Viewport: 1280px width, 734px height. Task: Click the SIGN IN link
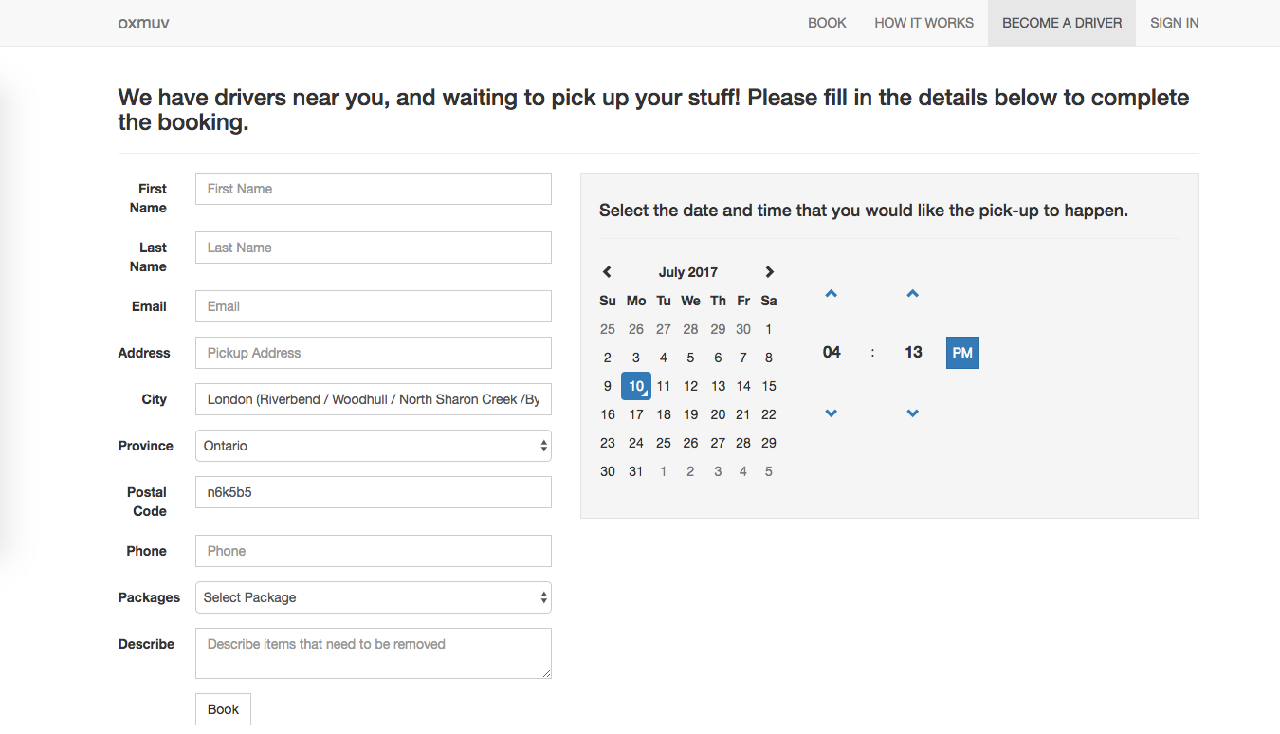pos(1174,23)
